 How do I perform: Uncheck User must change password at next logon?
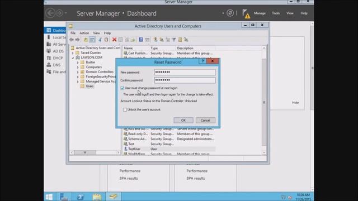[x=122, y=88]
